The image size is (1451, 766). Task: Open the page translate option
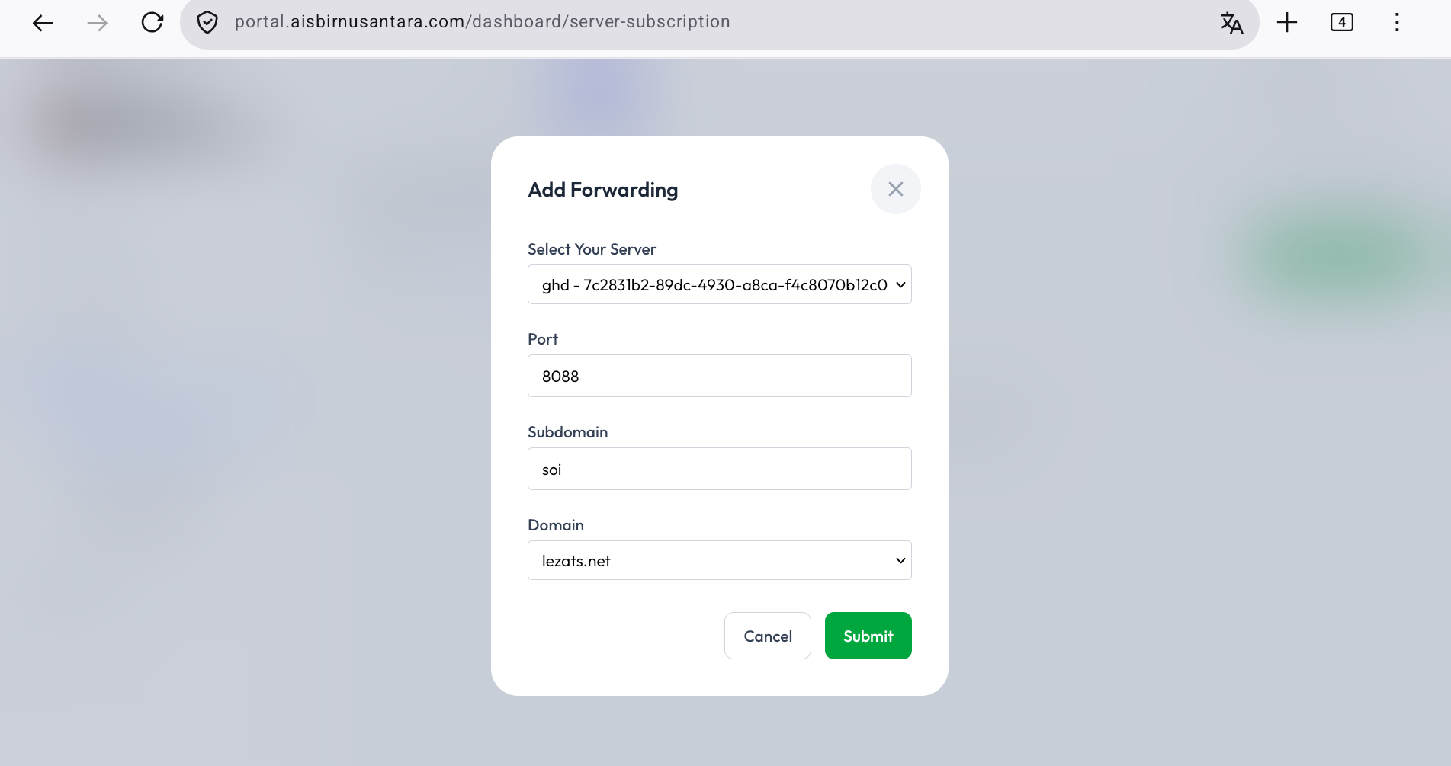point(1231,23)
